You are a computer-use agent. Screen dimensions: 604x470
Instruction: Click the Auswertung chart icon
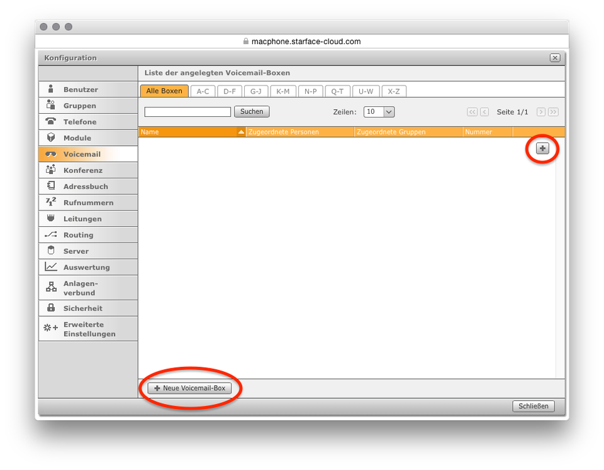pyautogui.click(x=50, y=266)
